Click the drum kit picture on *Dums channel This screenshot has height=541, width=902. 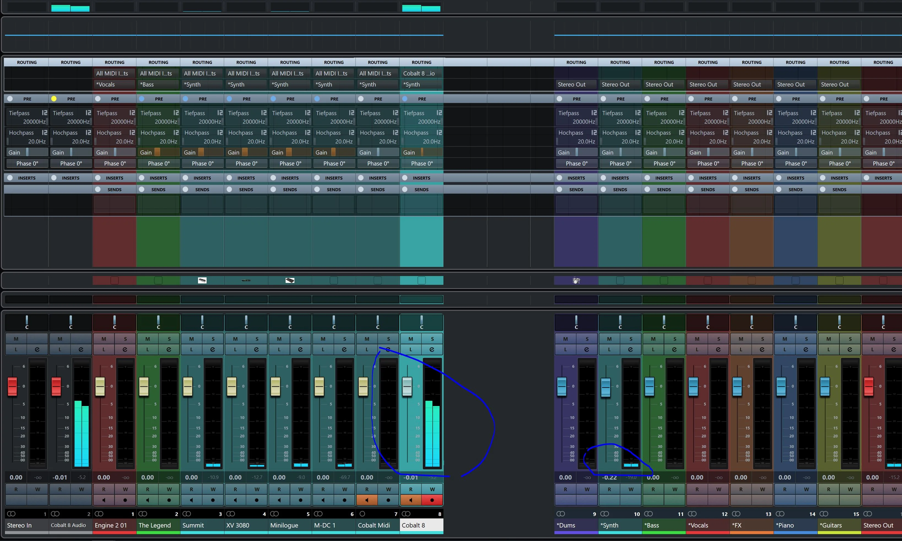pos(576,280)
